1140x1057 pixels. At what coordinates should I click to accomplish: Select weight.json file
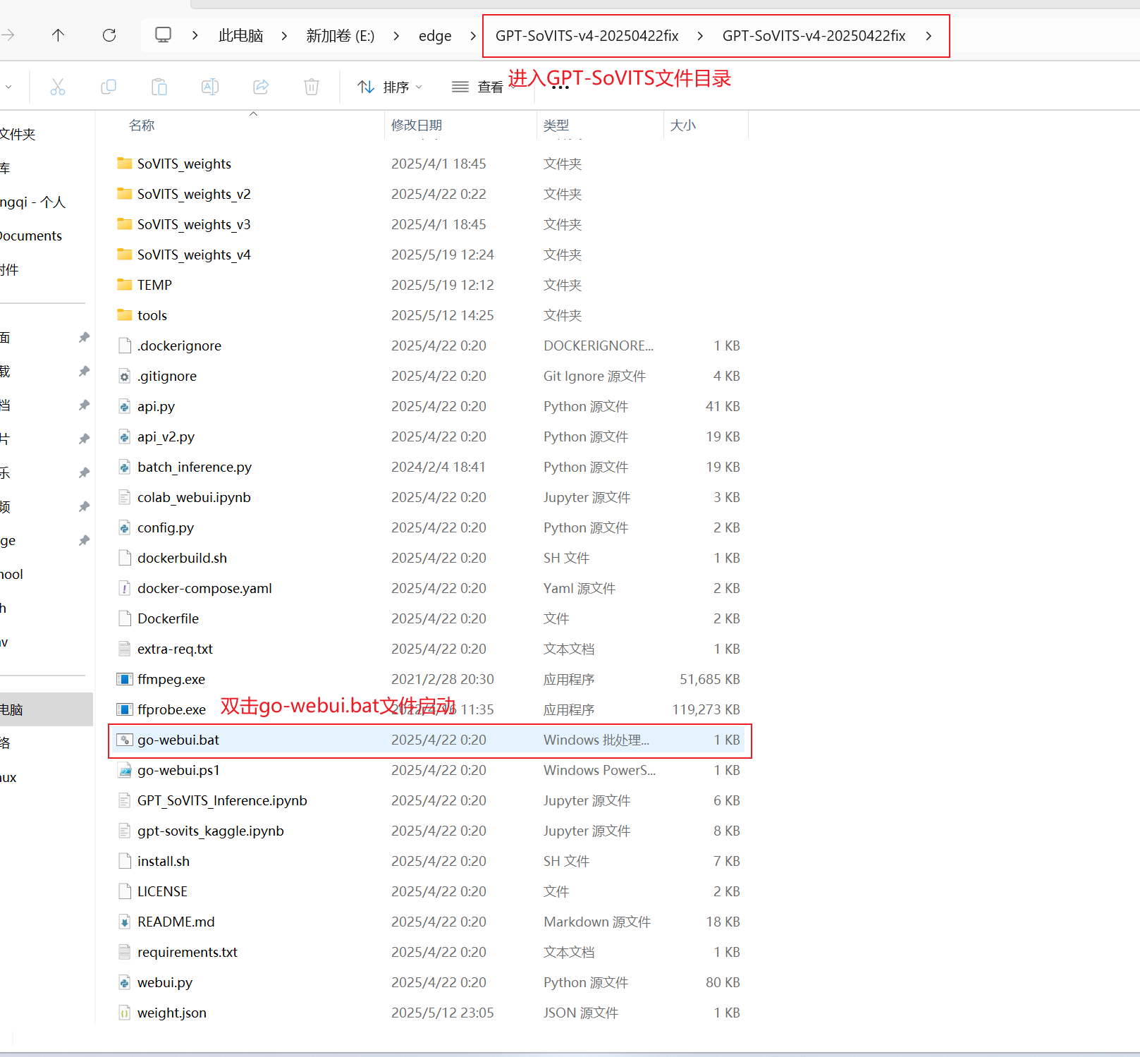coord(171,1013)
